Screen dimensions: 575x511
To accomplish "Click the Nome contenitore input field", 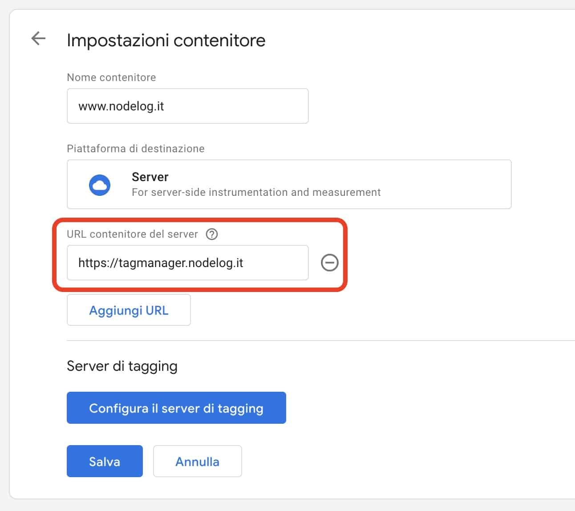I will point(187,106).
